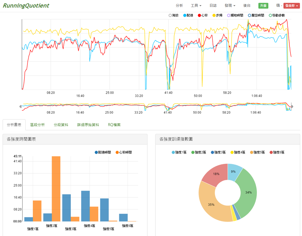Click the blue 強度3區 pace bar

(66, 208)
